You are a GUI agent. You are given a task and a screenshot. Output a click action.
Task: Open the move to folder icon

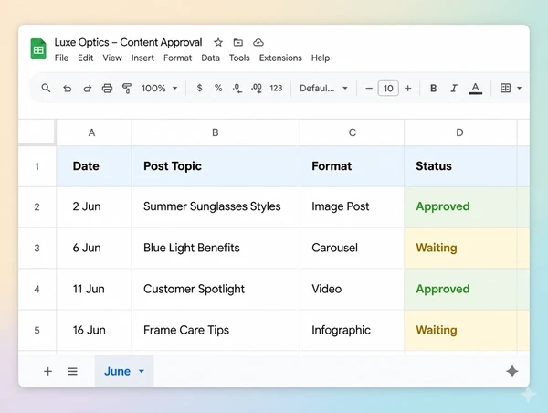point(238,42)
